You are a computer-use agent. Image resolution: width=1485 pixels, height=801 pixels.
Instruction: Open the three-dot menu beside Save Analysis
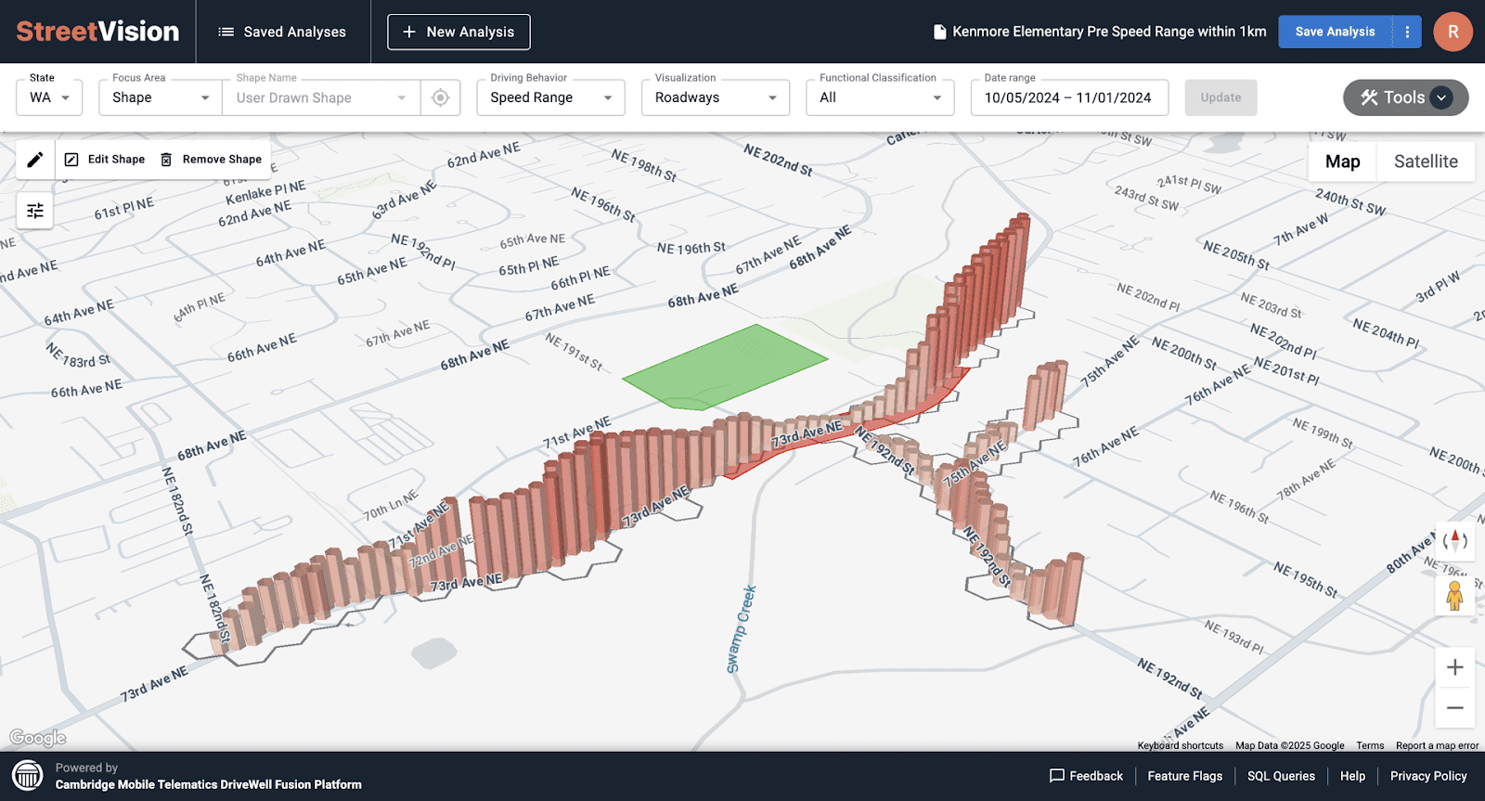[x=1407, y=32]
